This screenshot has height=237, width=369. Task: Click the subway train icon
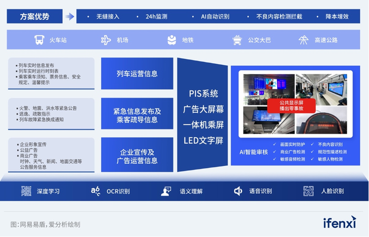tap(172, 40)
